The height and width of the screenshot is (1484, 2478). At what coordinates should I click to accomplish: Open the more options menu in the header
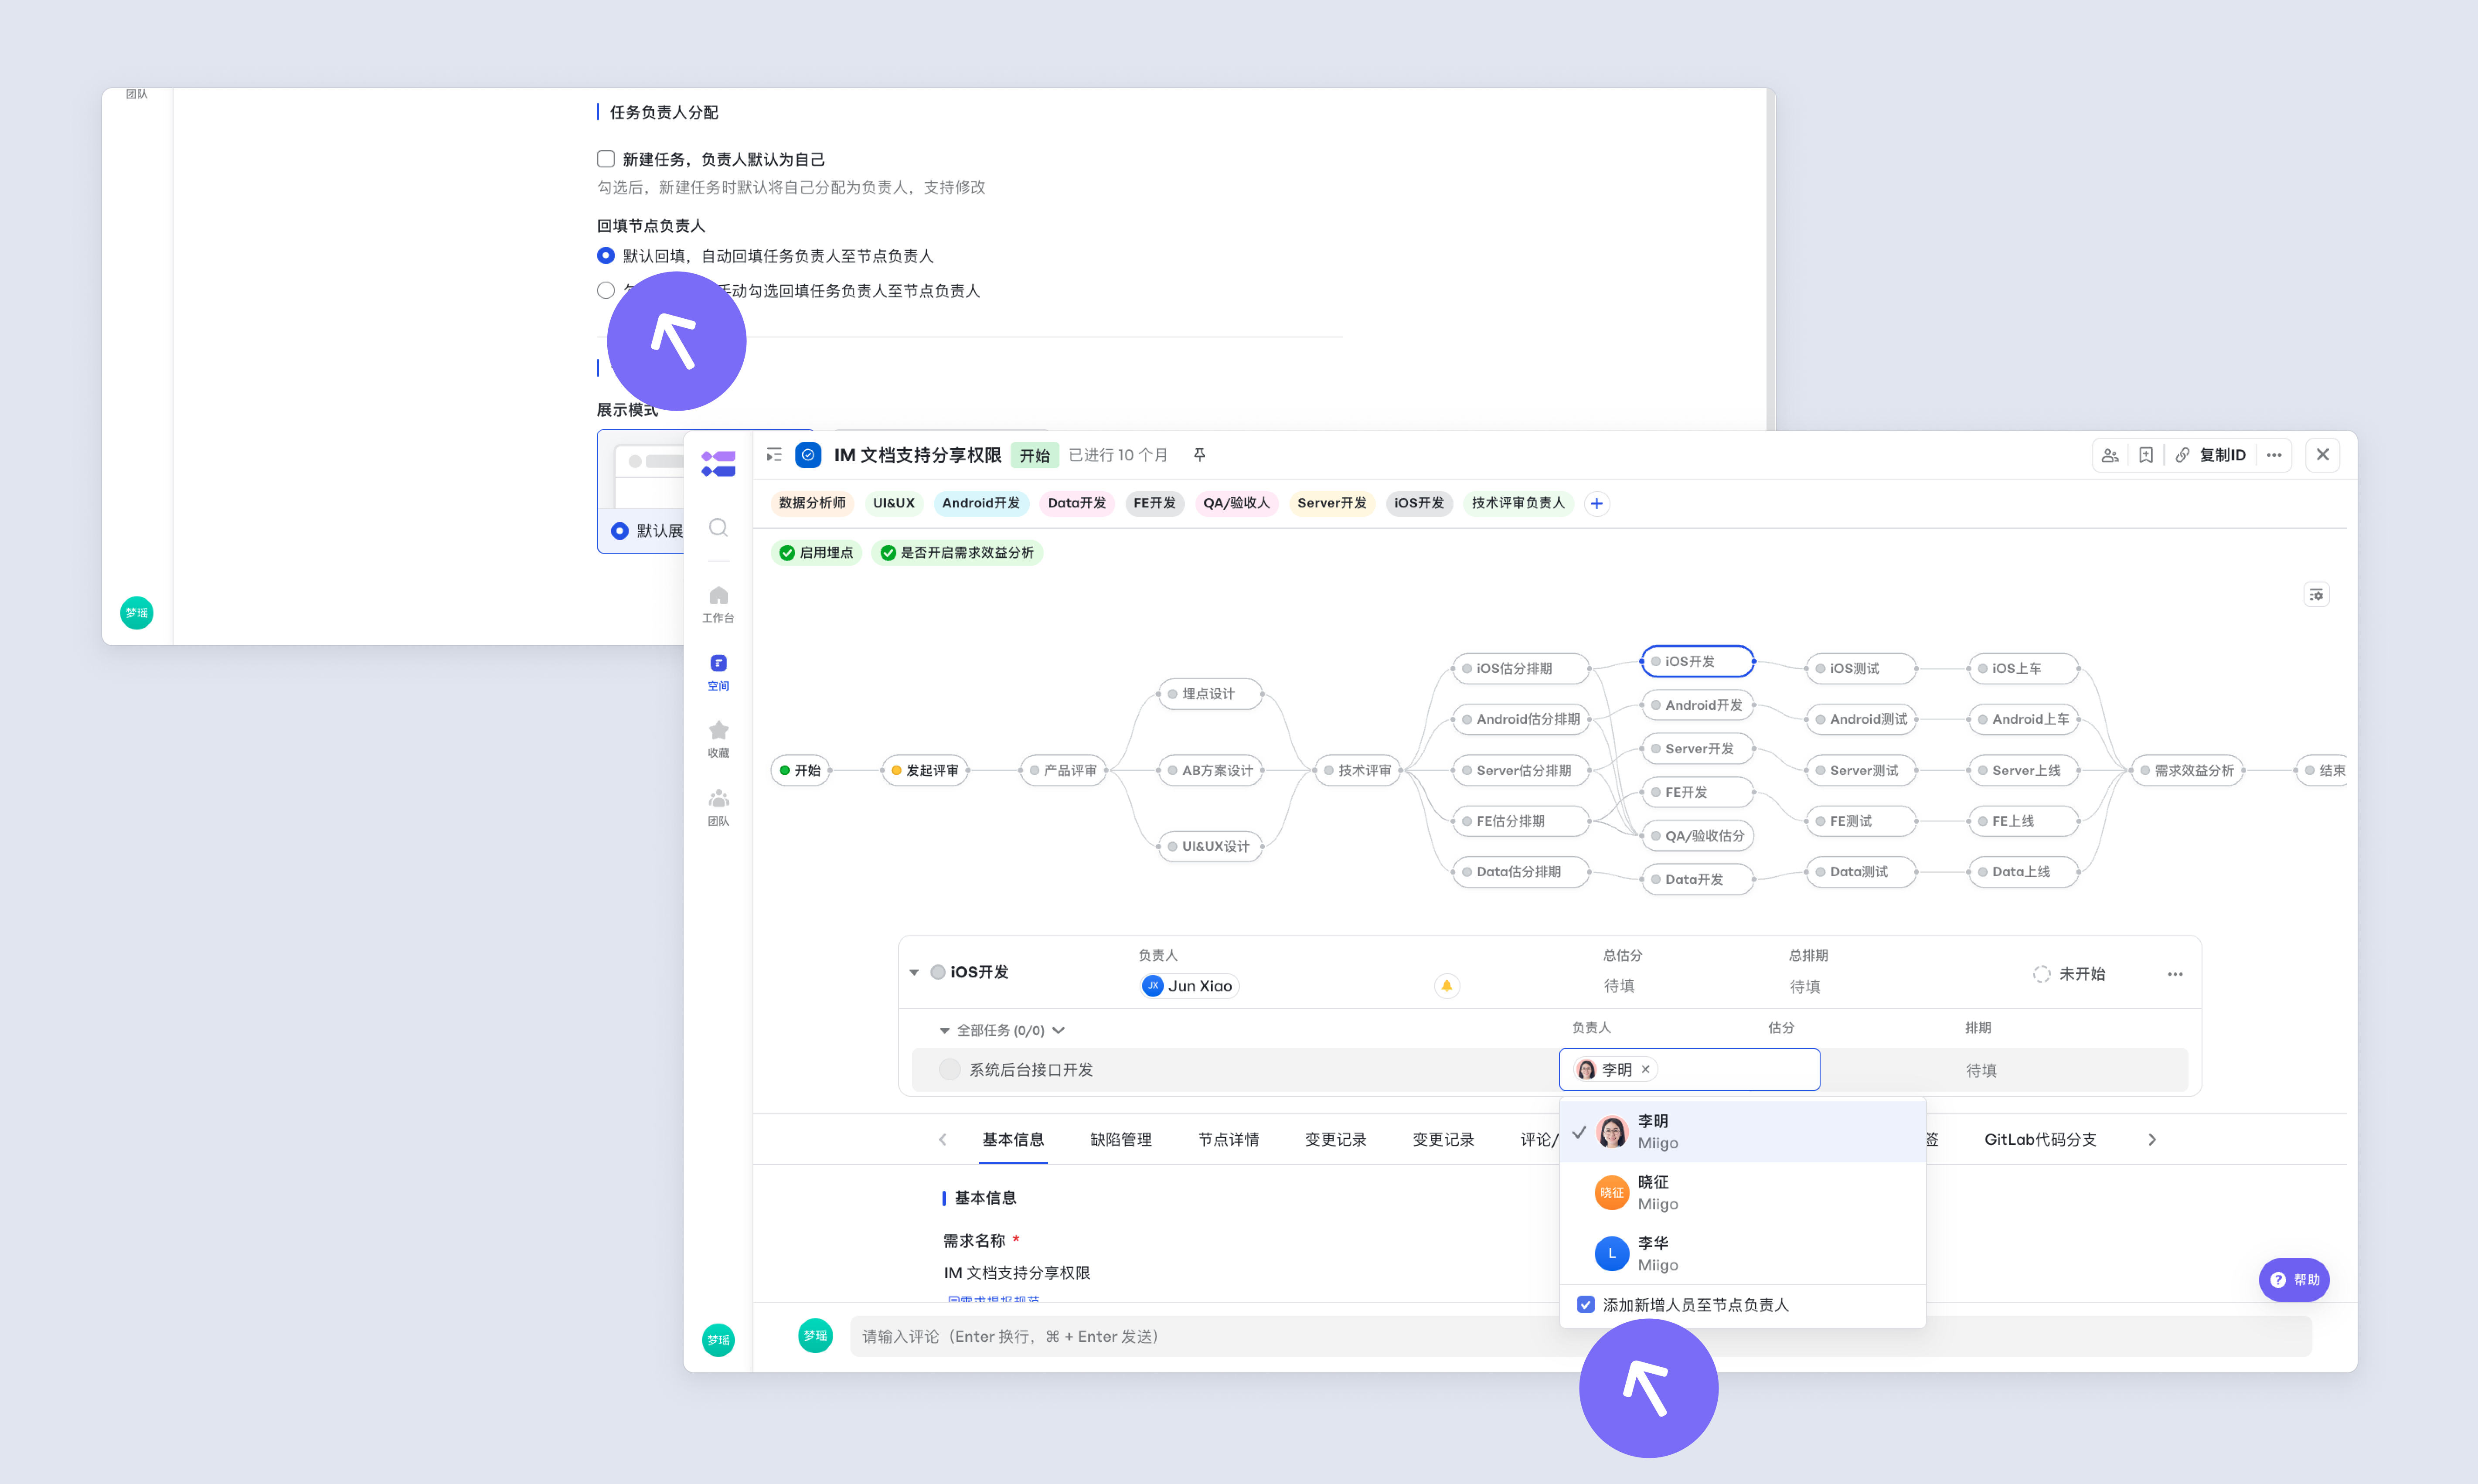(x=2274, y=455)
